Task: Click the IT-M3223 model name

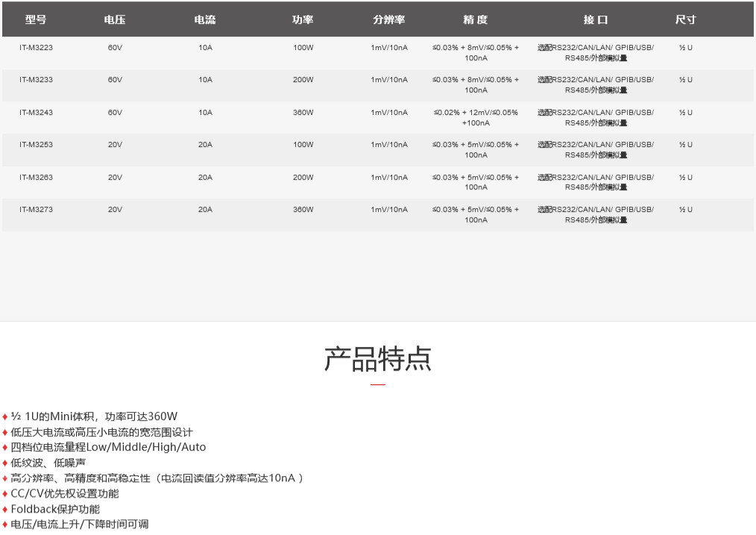Action: (x=36, y=48)
